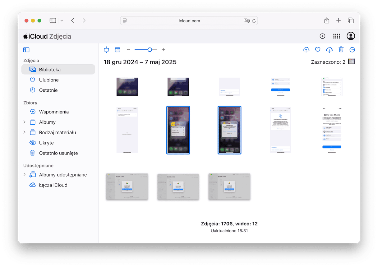
Task: Toggle the aspect ratio grid view icon
Action: (106, 50)
